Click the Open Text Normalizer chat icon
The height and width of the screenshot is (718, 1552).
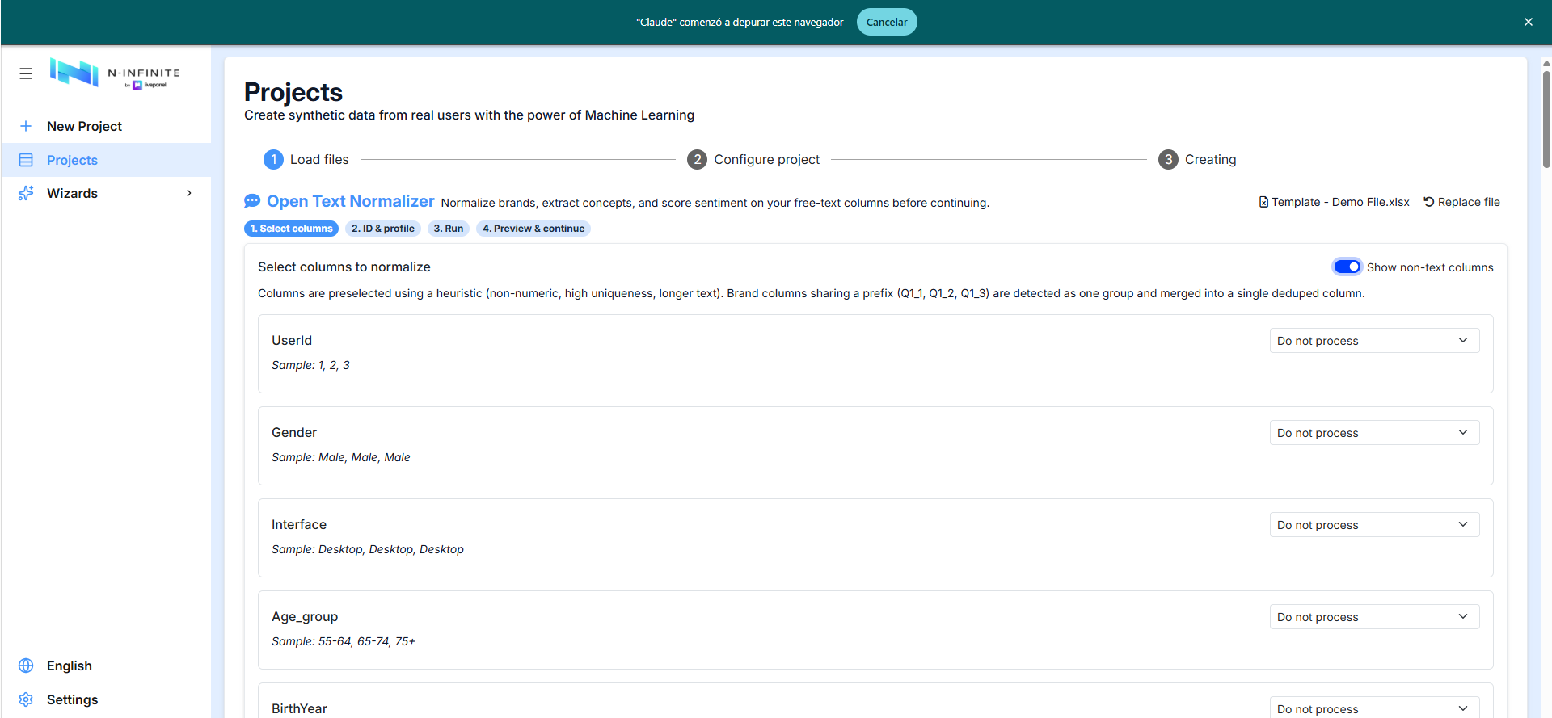[x=252, y=201]
